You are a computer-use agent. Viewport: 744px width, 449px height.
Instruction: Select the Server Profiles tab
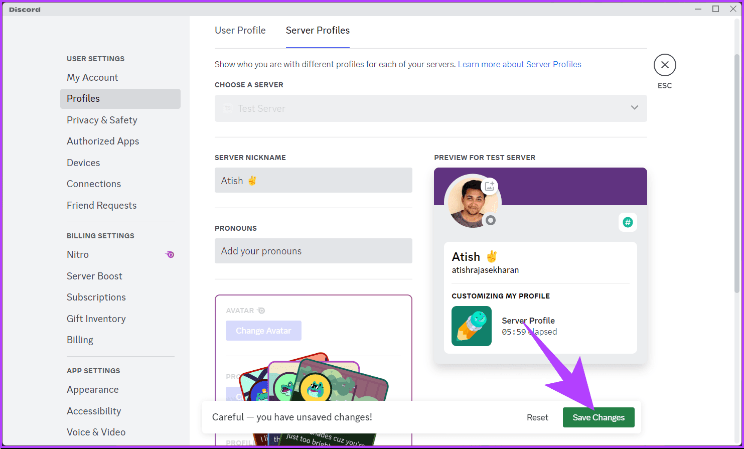click(x=318, y=30)
